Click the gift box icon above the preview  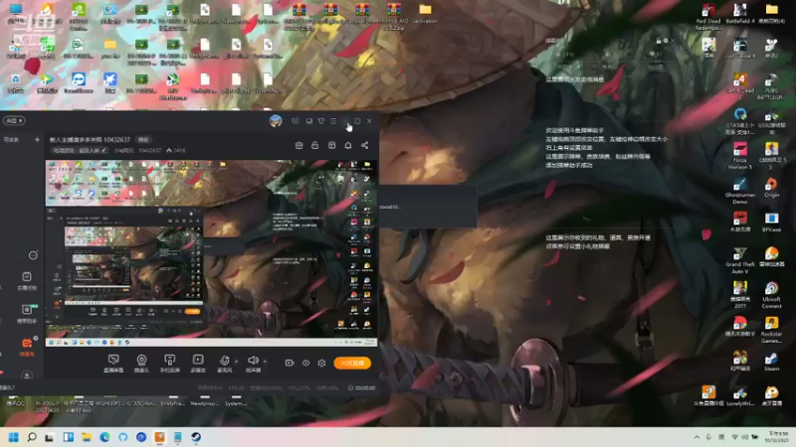(299, 145)
